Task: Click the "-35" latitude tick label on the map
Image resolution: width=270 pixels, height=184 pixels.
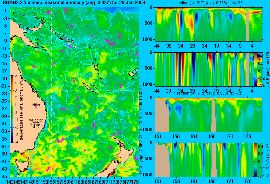Action: coord(4,139)
